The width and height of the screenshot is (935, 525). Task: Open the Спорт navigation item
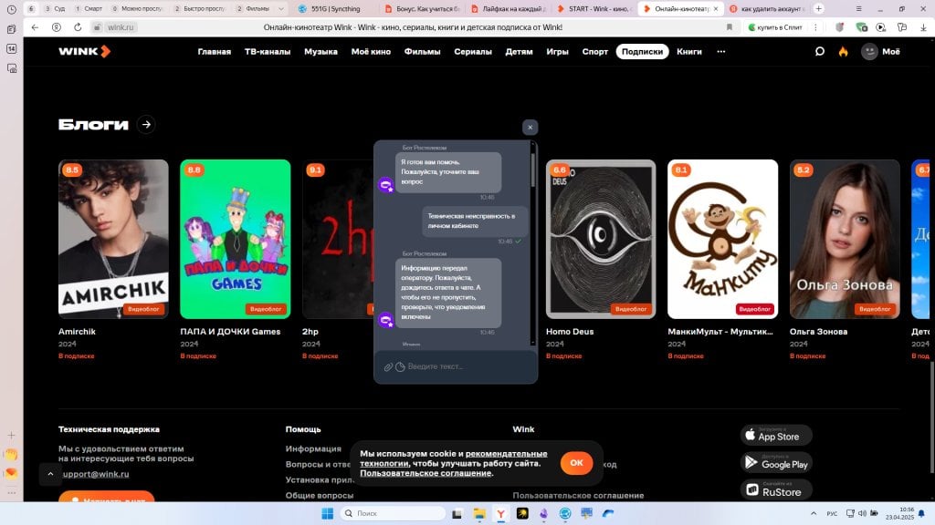[x=595, y=52]
